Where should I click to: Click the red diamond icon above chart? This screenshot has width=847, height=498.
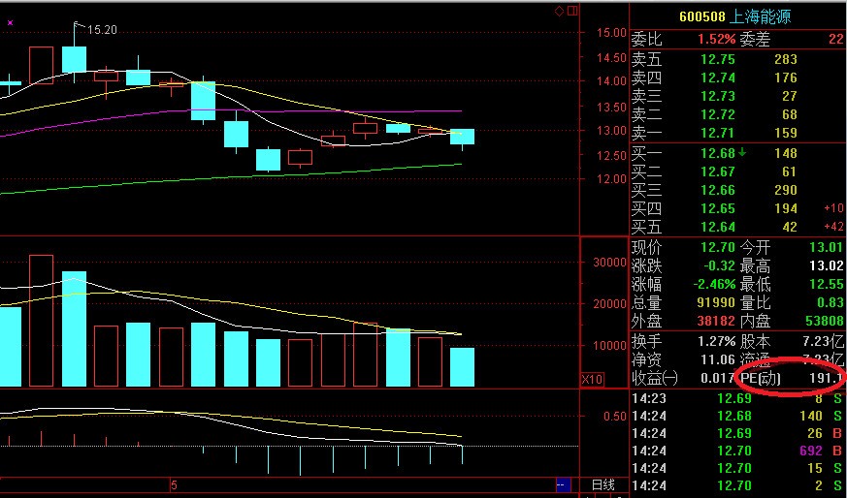[x=559, y=11]
